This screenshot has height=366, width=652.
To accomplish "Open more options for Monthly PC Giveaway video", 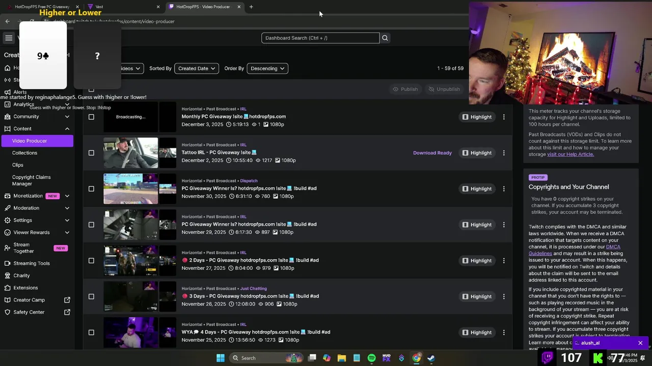I will [x=504, y=117].
